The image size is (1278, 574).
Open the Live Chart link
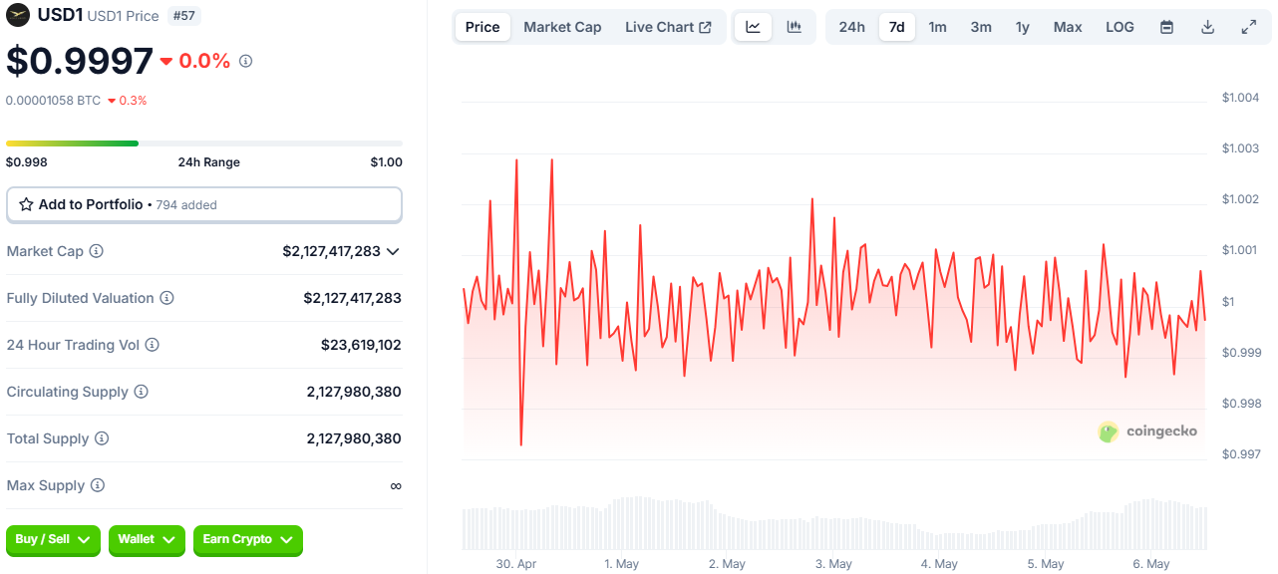668,27
